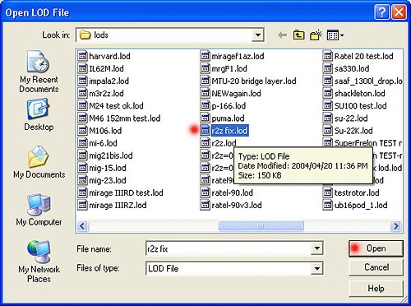Click the horizontal scrollbar thumb
The width and height of the screenshot is (411, 306).
(261, 226)
